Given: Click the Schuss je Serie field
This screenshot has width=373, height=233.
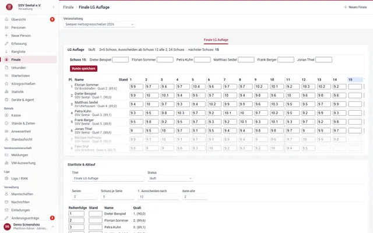Looking at the screenshot, I should tap(118, 197).
